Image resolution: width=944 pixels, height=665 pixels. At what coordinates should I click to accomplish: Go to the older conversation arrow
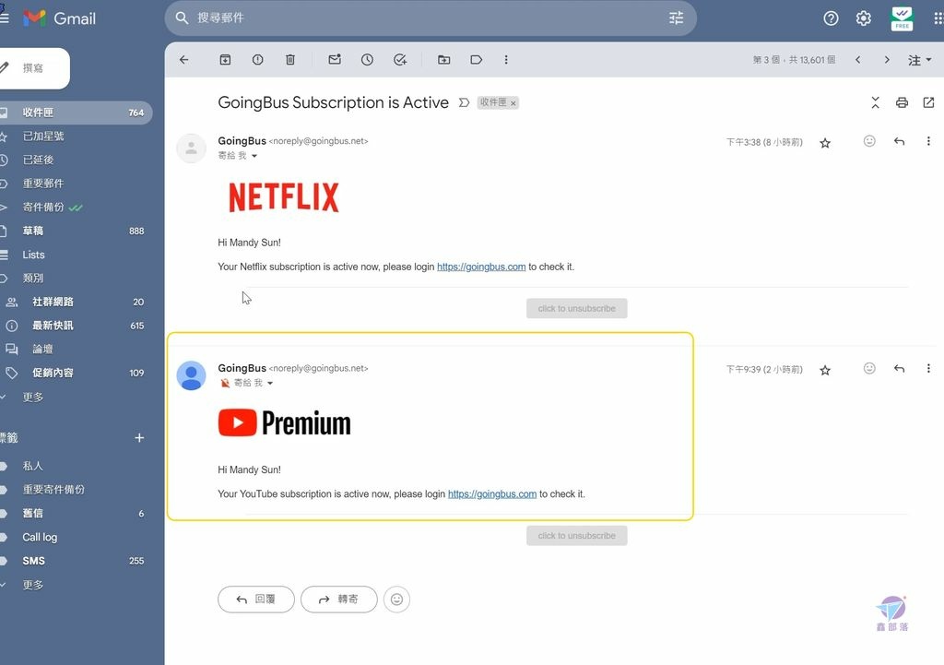887,60
